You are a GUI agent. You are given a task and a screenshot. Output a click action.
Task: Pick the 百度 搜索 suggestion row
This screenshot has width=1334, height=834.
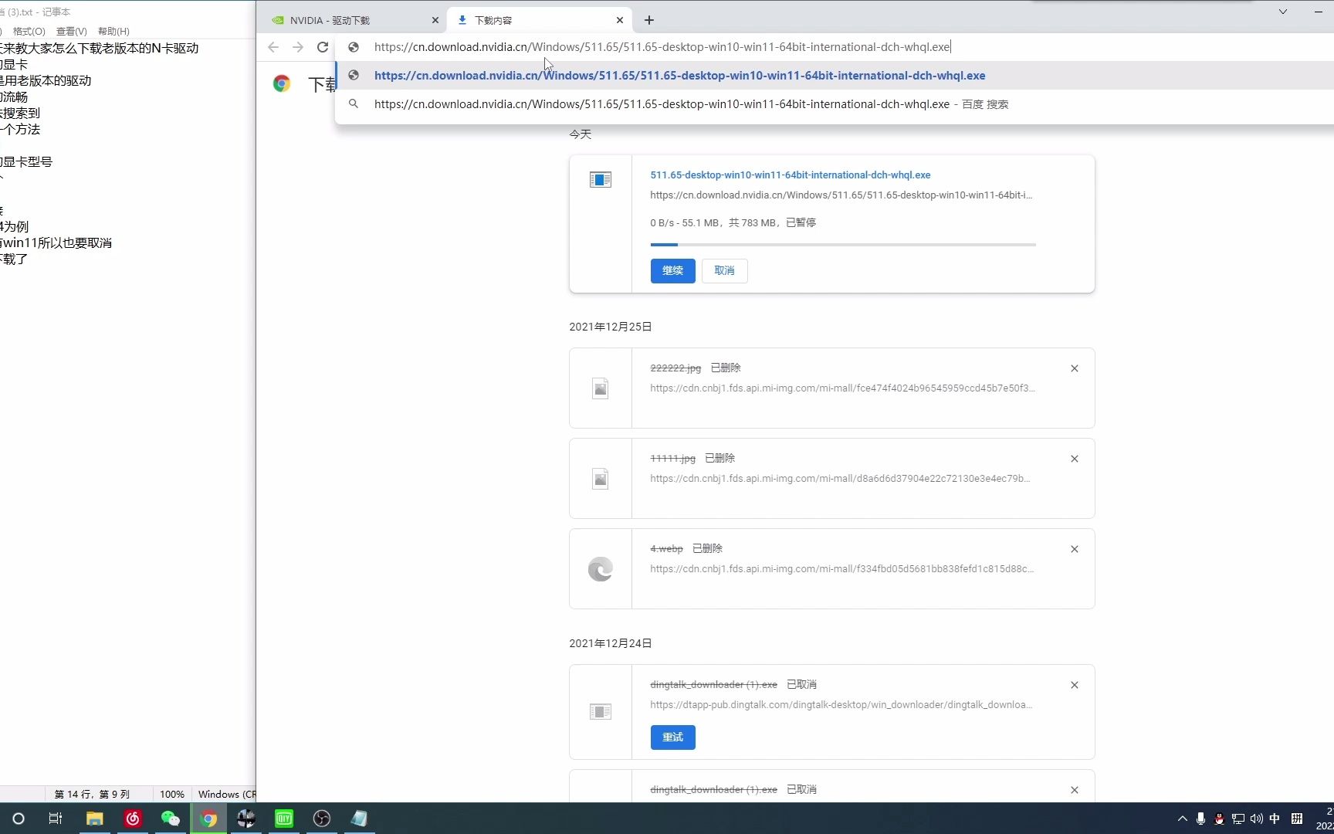click(x=835, y=104)
